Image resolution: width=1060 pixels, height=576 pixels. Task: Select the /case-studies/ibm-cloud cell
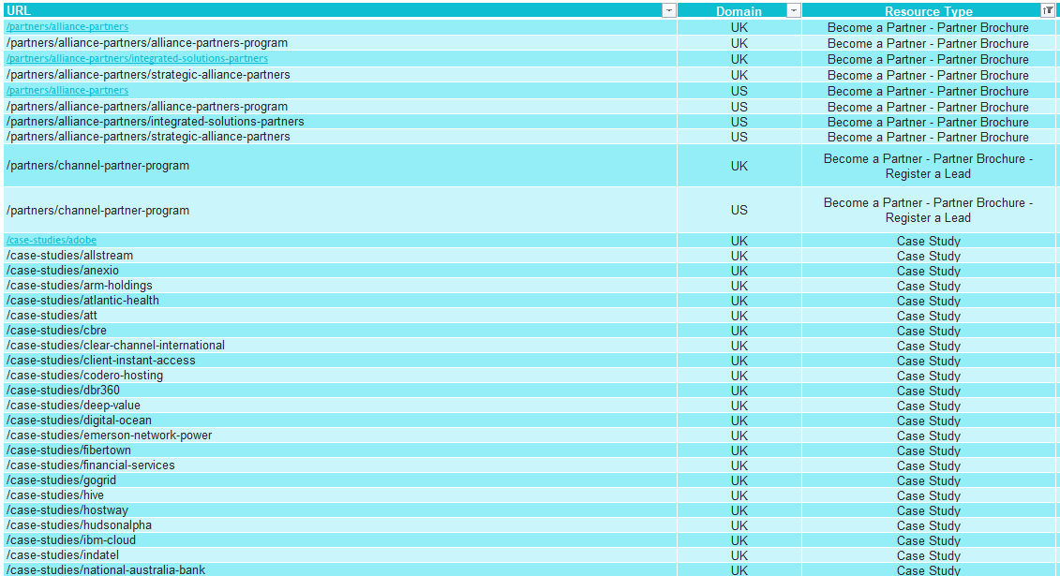pyautogui.click(x=340, y=540)
